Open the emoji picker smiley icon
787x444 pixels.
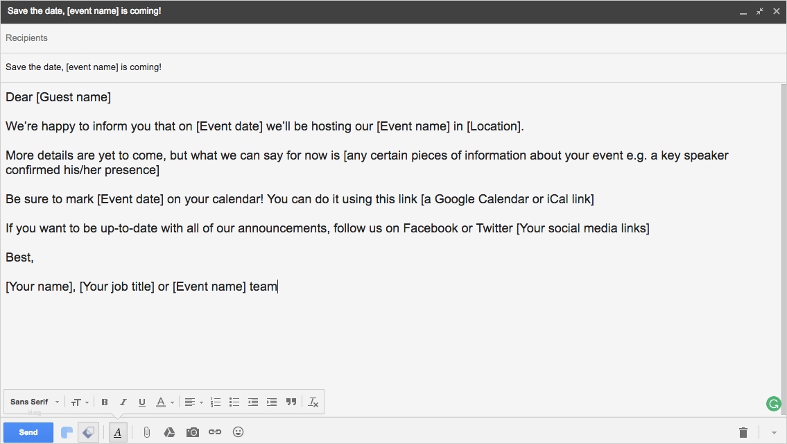pyautogui.click(x=238, y=432)
